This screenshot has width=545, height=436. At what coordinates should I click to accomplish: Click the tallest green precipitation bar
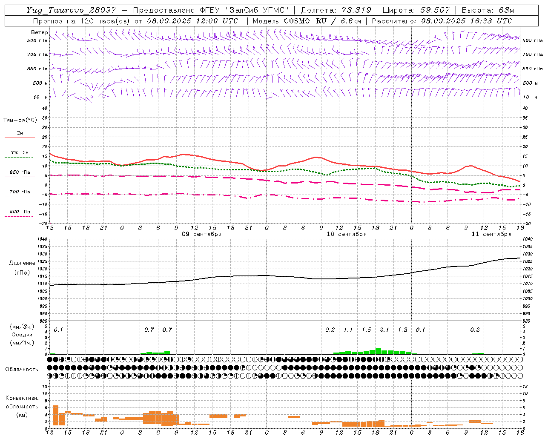pos(378,351)
